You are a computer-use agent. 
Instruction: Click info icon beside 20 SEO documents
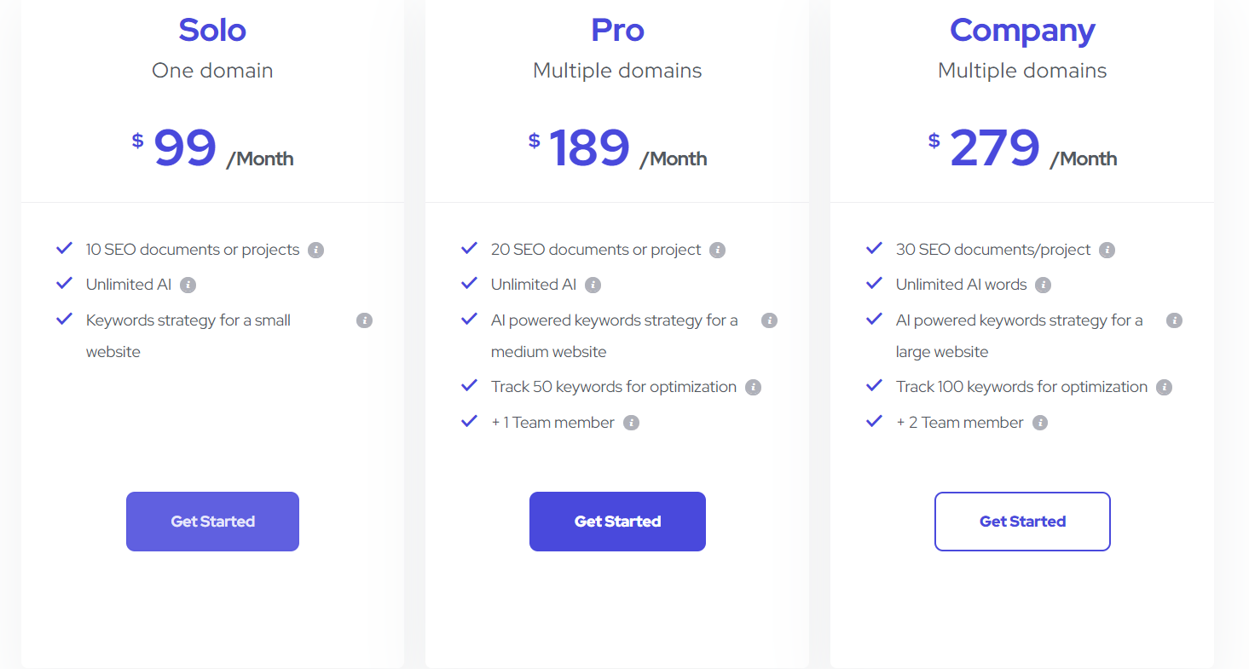point(718,251)
